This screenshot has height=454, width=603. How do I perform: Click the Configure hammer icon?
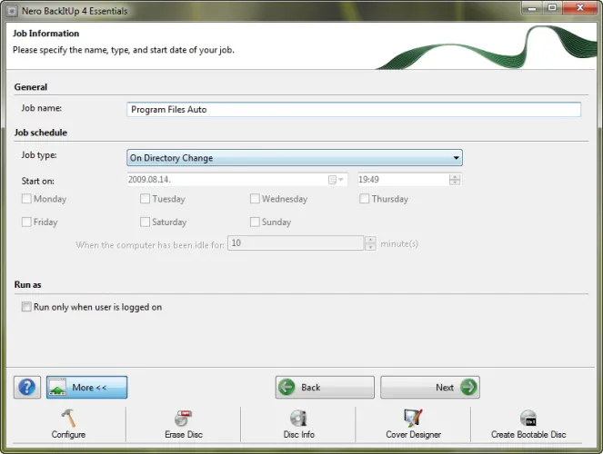68,419
